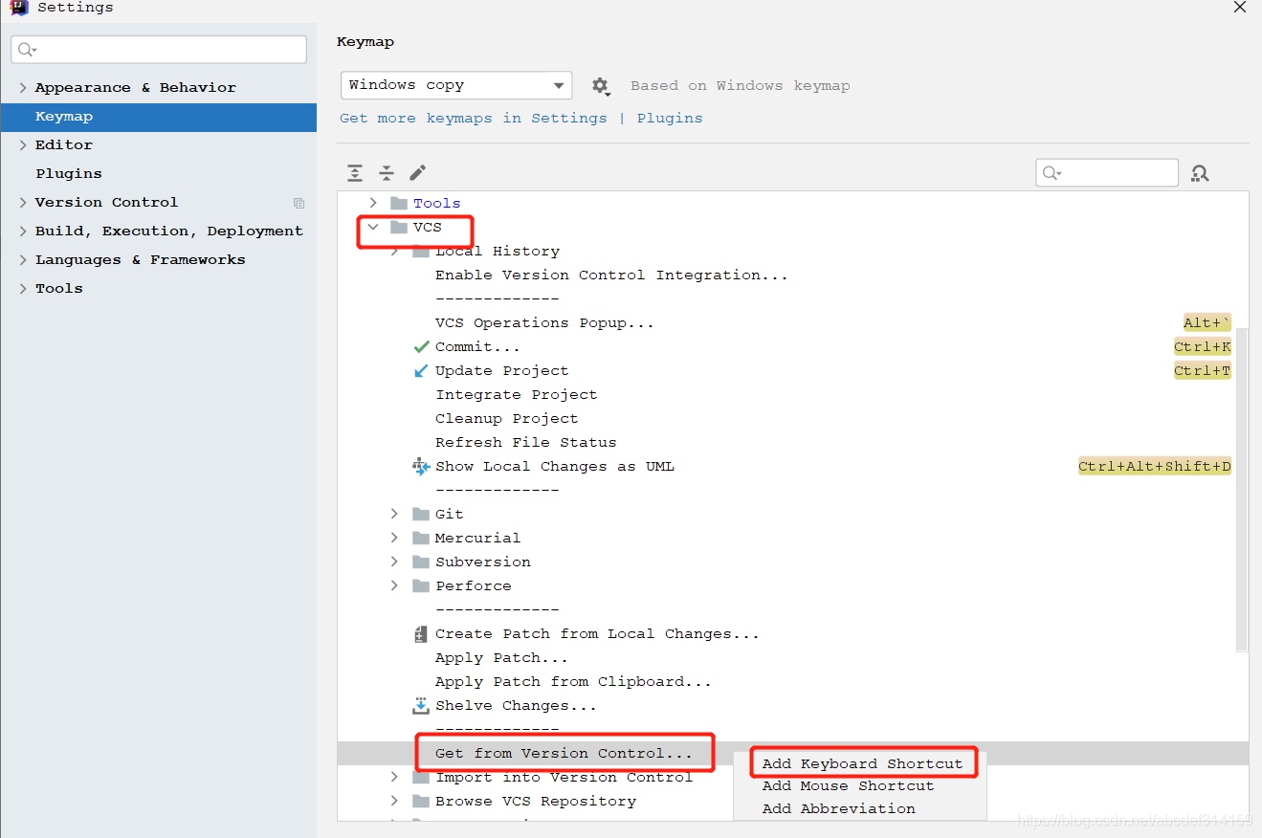The image size is (1262, 838).
Task: Open the Windows copy keymap dropdown
Action: 456,85
